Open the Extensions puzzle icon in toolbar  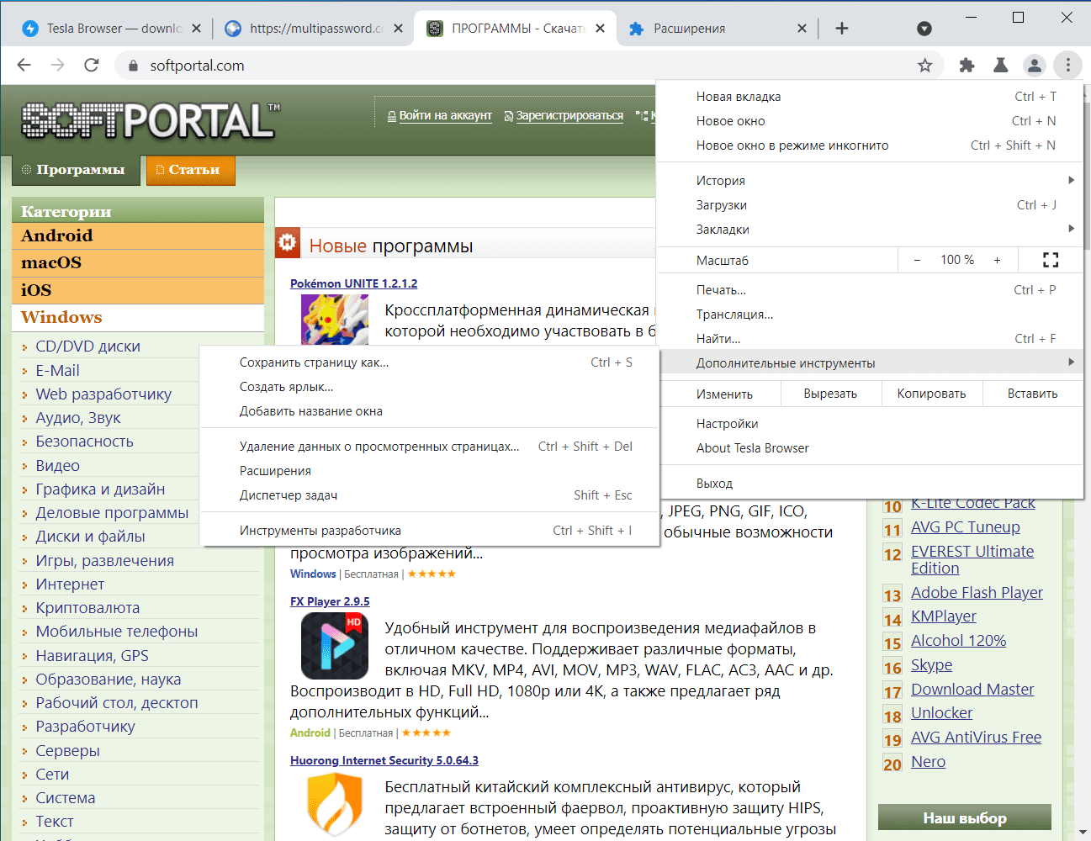tap(967, 66)
